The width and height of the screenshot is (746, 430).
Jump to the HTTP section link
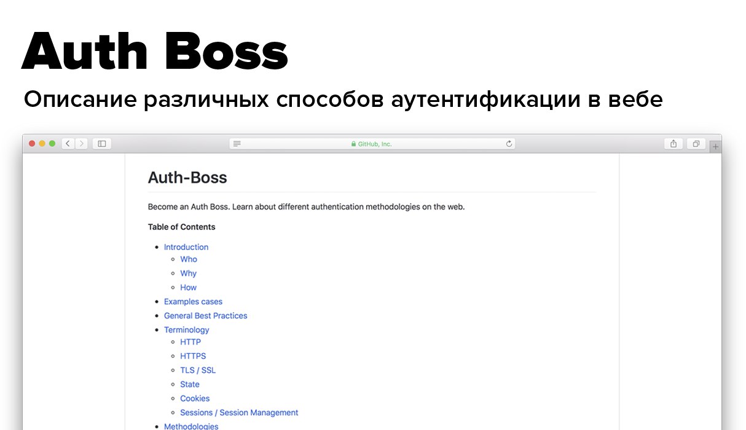pos(190,342)
